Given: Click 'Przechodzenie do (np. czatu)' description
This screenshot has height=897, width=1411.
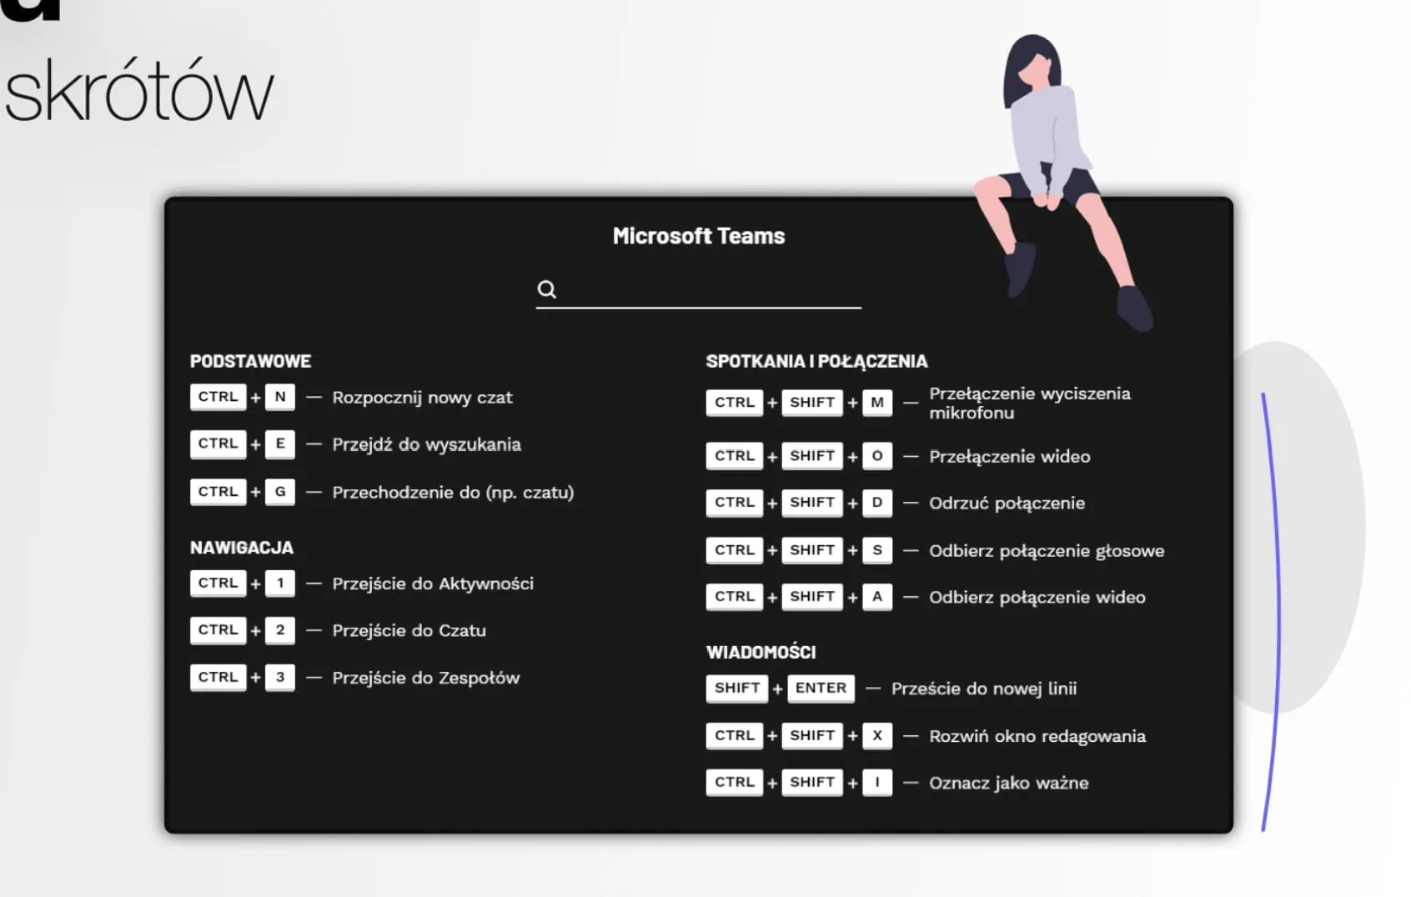Looking at the screenshot, I should pyautogui.click(x=453, y=492).
